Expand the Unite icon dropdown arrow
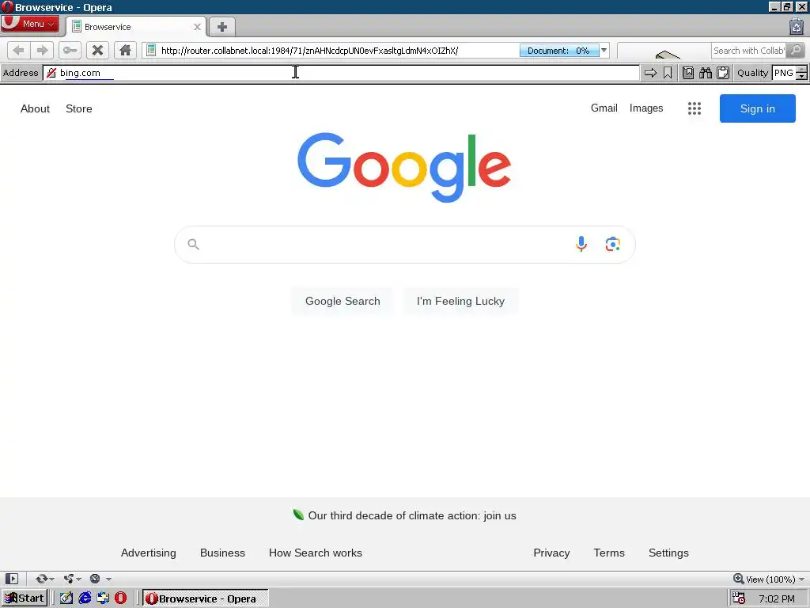Viewport: 810px width, 608px height. 79,579
